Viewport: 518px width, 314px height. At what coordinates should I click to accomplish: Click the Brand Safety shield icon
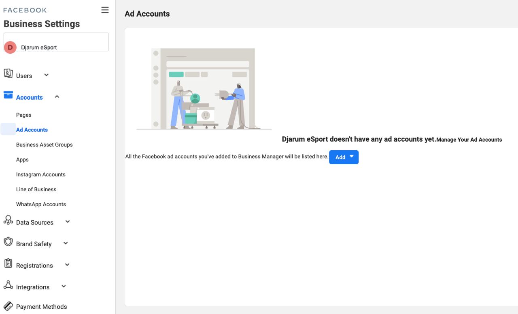[8, 241]
